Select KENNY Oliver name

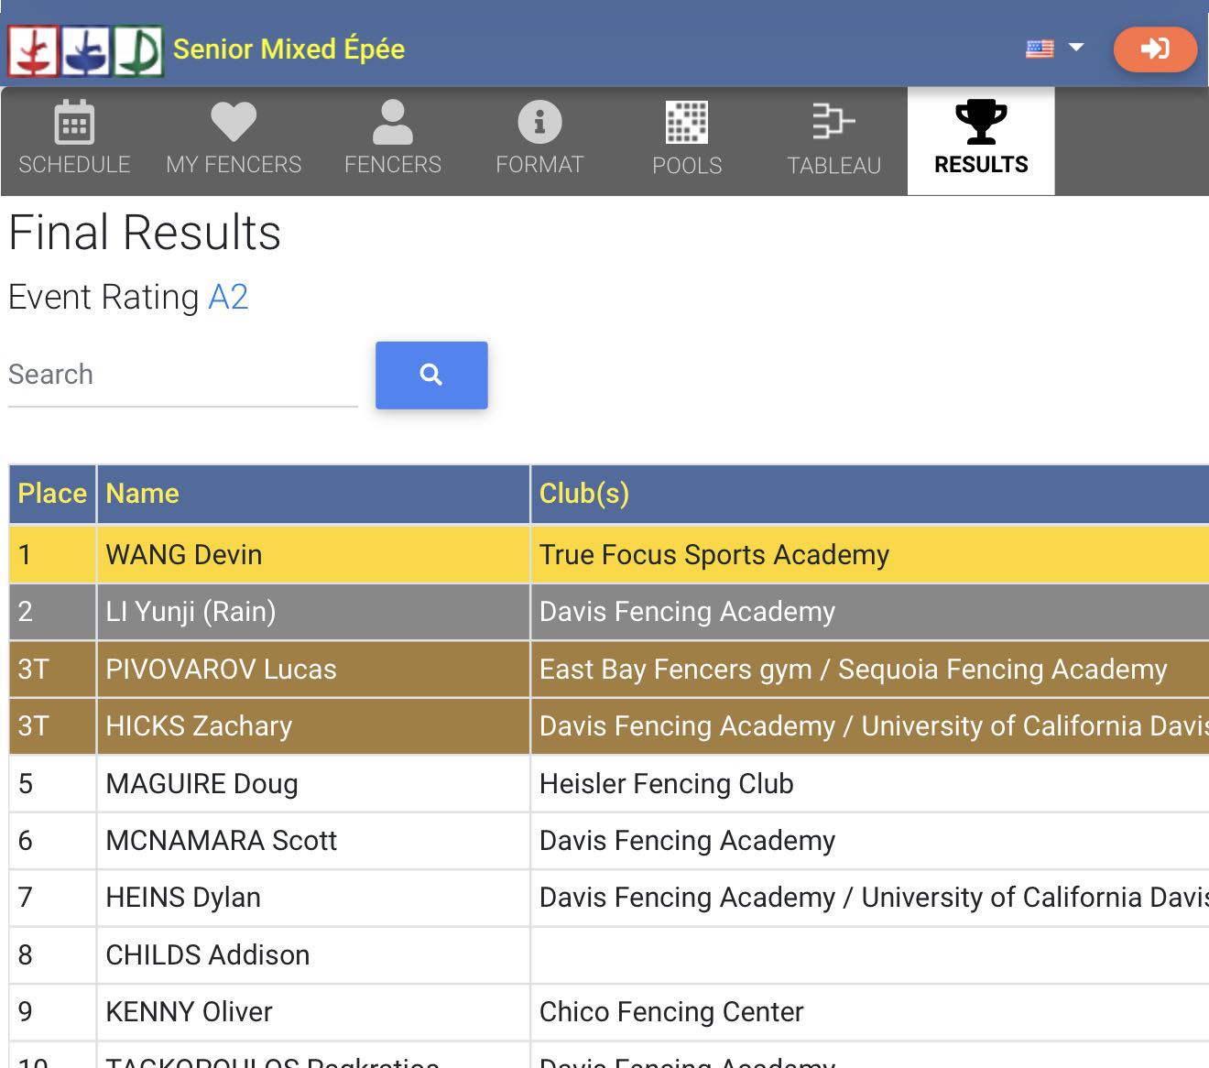pyautogui.click(x=189, y=1012)
